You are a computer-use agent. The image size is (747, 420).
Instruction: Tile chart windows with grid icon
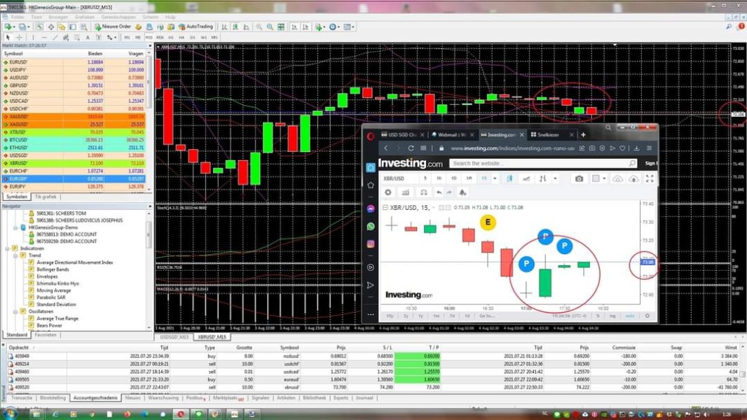281,27
